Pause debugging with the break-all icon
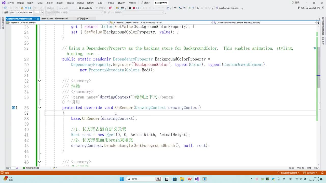This screenshot has height=183, width=326. pos(130,8)
